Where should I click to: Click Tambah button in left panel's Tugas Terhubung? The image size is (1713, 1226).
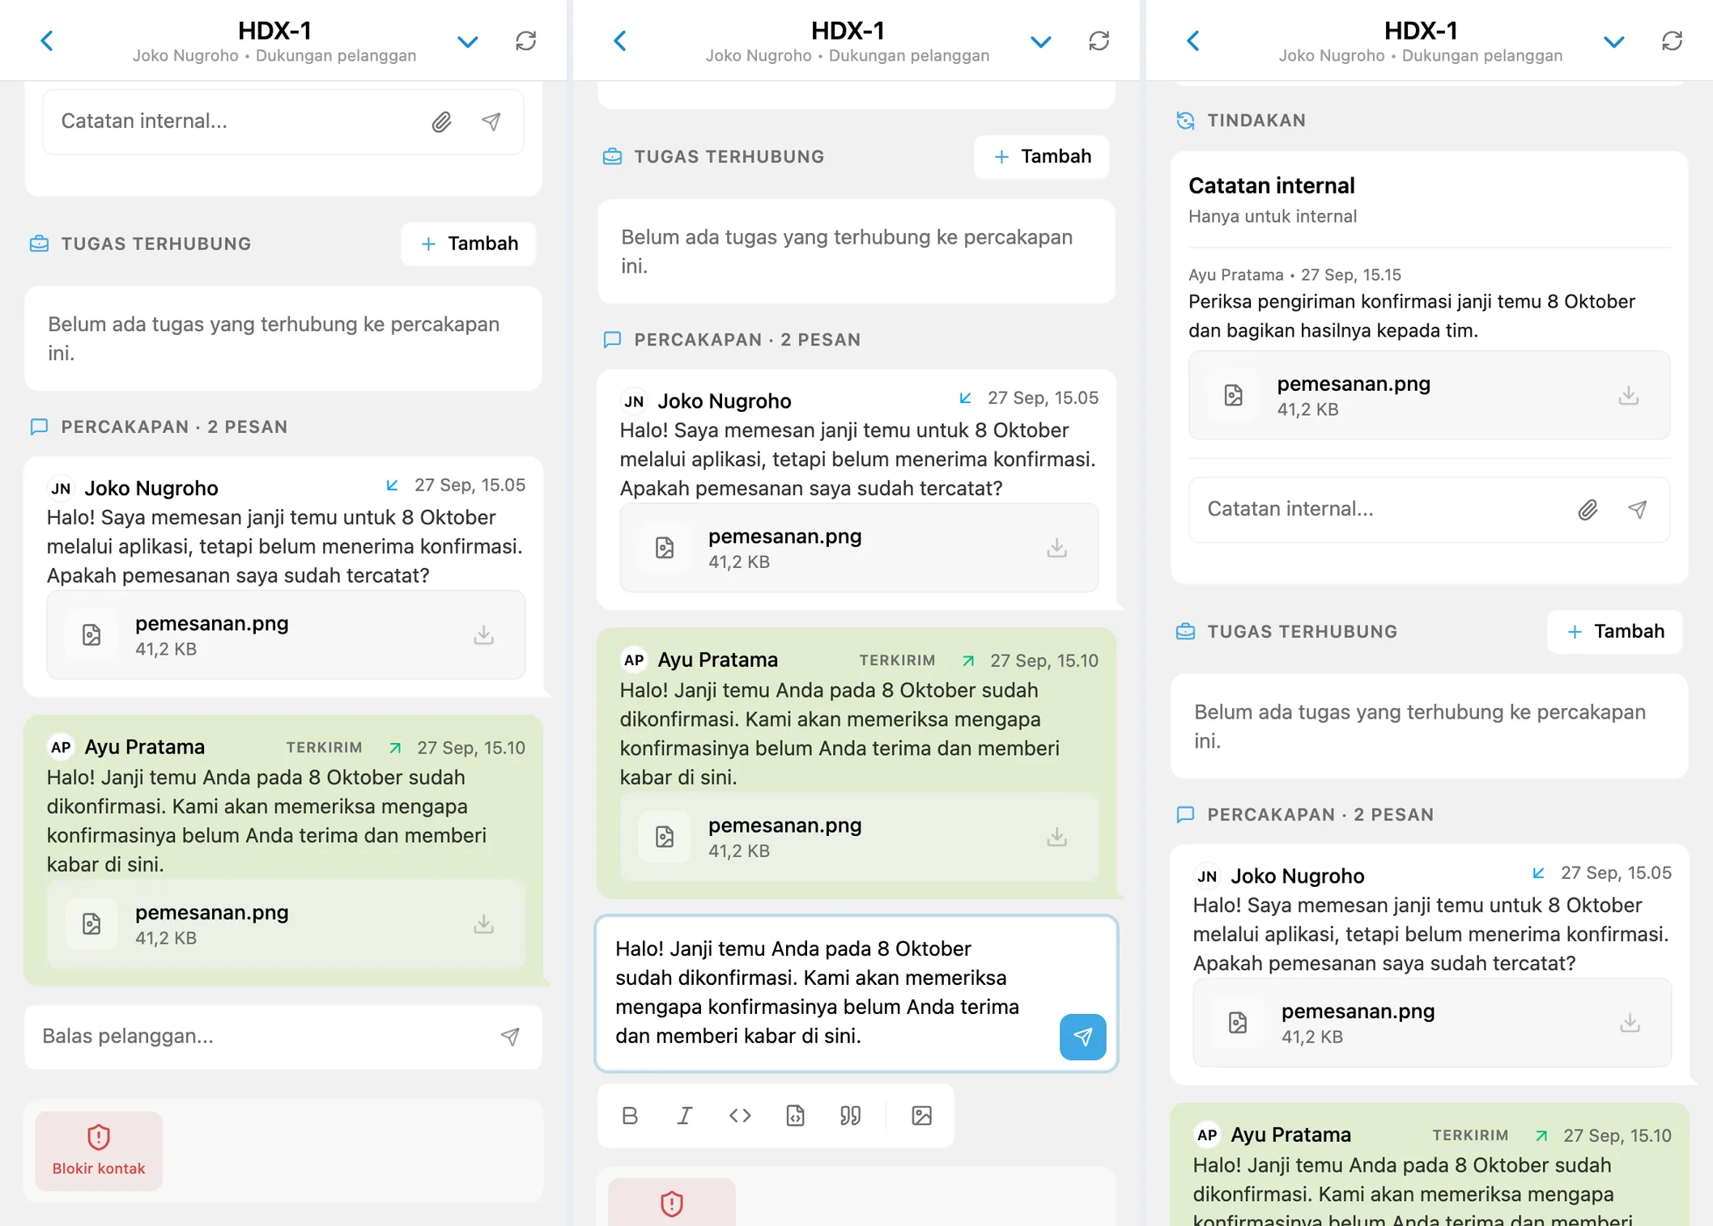coord(469,244)
